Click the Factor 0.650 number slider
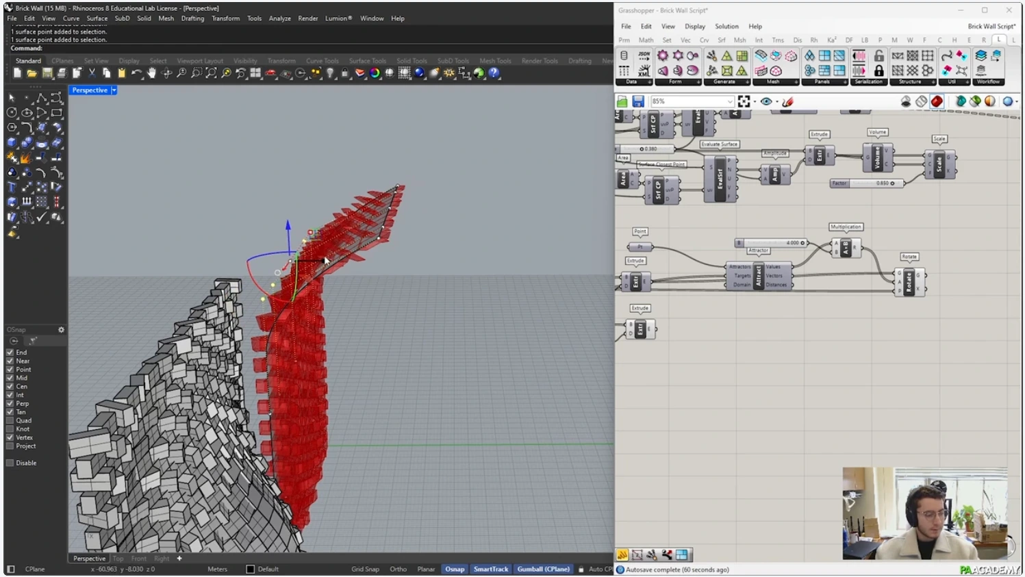This screenshot has width=1025, height=577. pyautogui.click(x=867, y=183)
